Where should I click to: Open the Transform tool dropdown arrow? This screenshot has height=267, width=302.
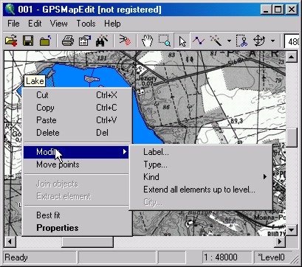coord(272,41)
